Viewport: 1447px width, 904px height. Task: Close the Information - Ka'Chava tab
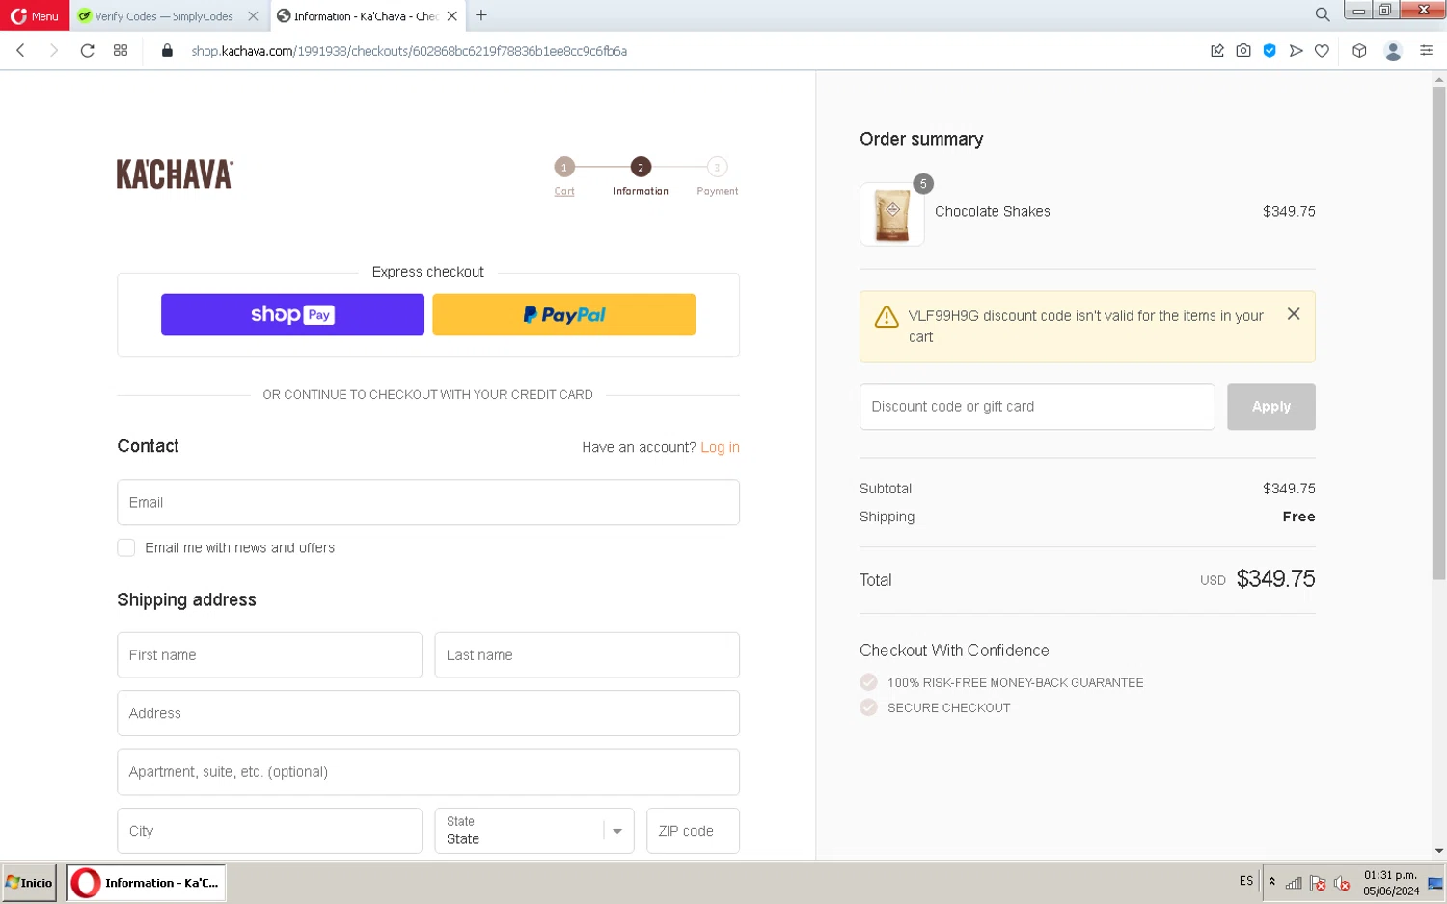click(x=451, y=16)
